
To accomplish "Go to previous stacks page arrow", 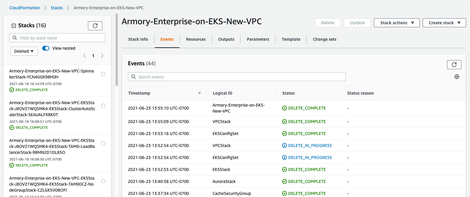I will [x=84, y=56].
